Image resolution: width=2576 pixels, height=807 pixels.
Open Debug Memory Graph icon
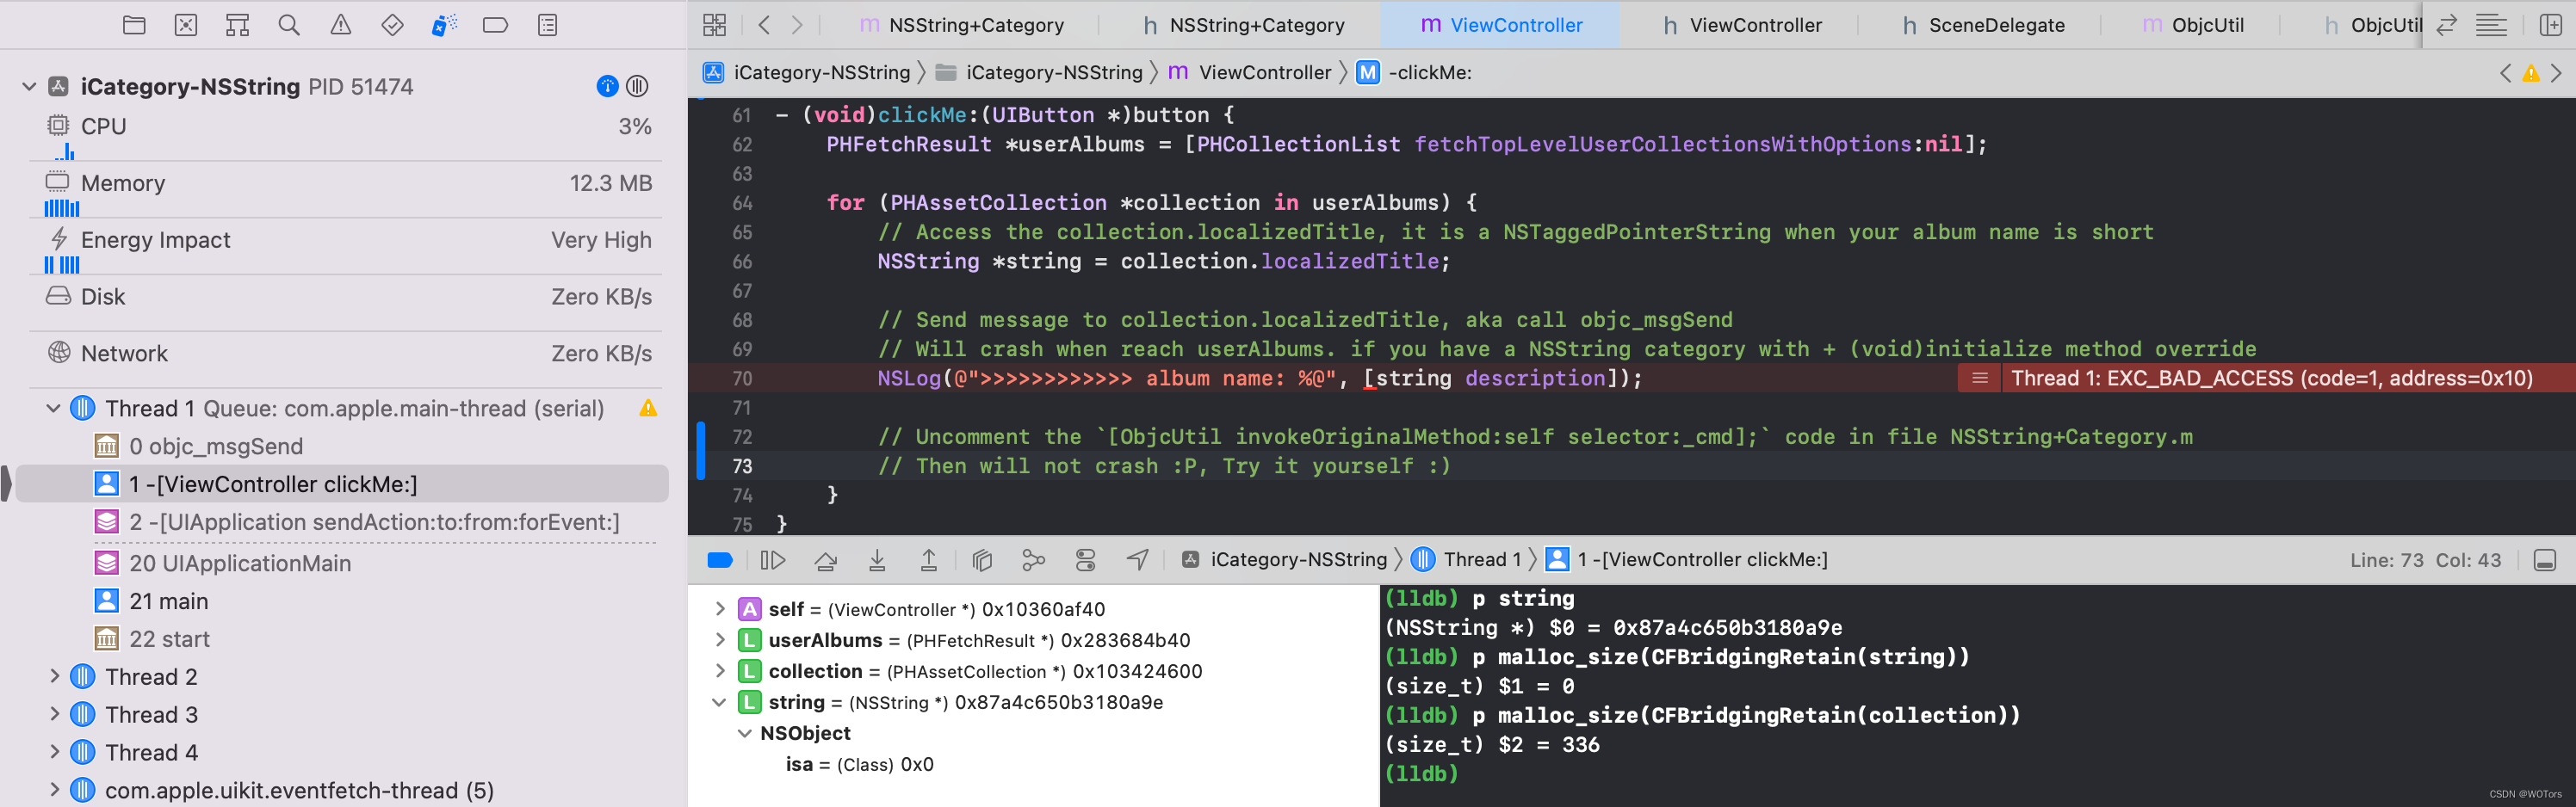1034,560
